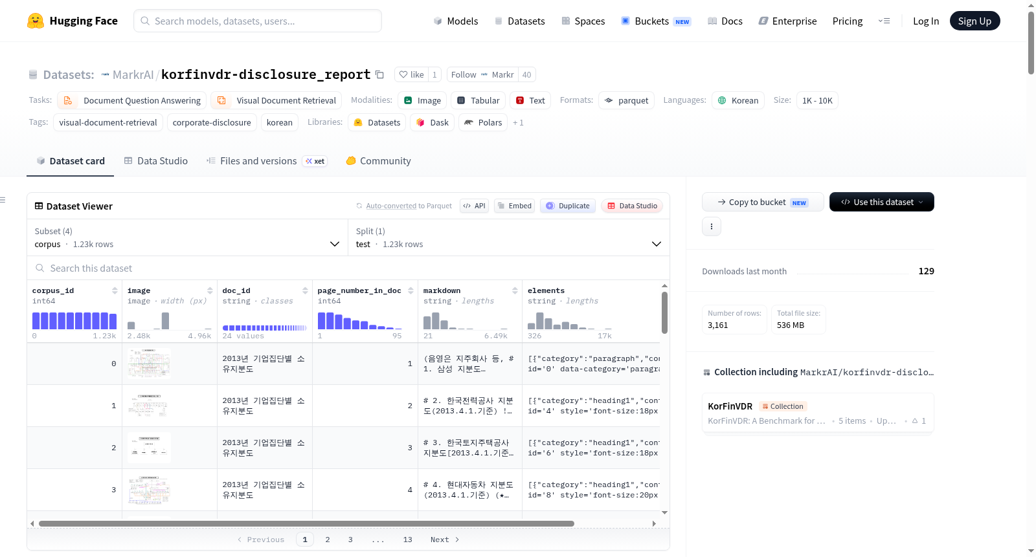Expand the Subset corpus dropdown
The image size is (1036, 557).
click(x=187, y=238)
